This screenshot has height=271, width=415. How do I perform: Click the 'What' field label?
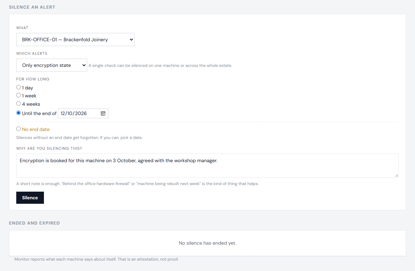coord(22,28)
